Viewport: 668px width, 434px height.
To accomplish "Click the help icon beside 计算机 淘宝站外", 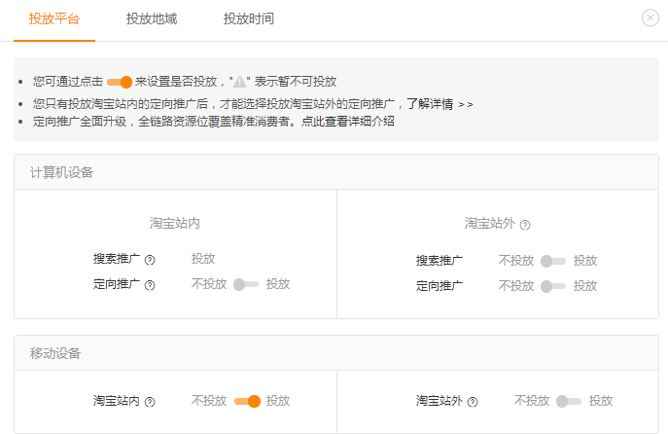I will pyautogui.click(x=525, y=225).
